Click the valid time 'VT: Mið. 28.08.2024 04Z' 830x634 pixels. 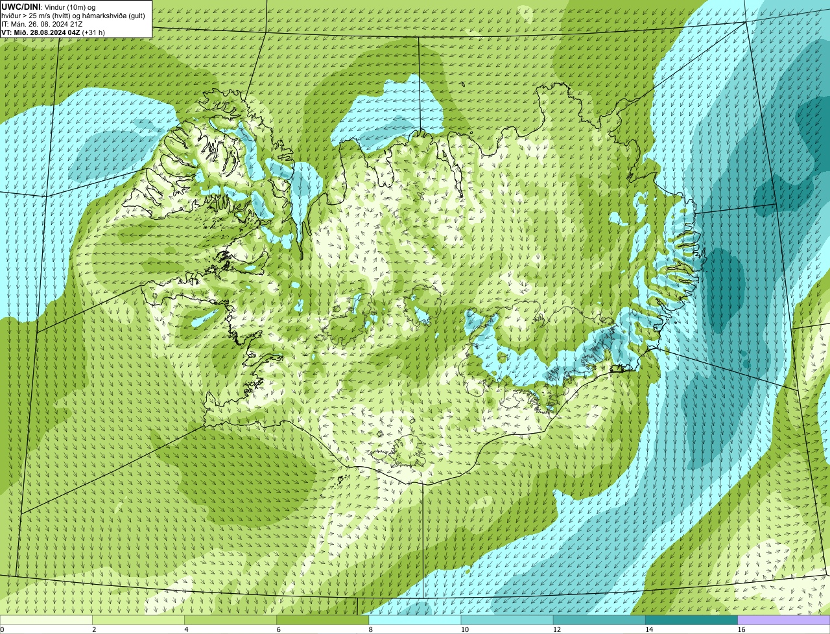tap(41, 32)
